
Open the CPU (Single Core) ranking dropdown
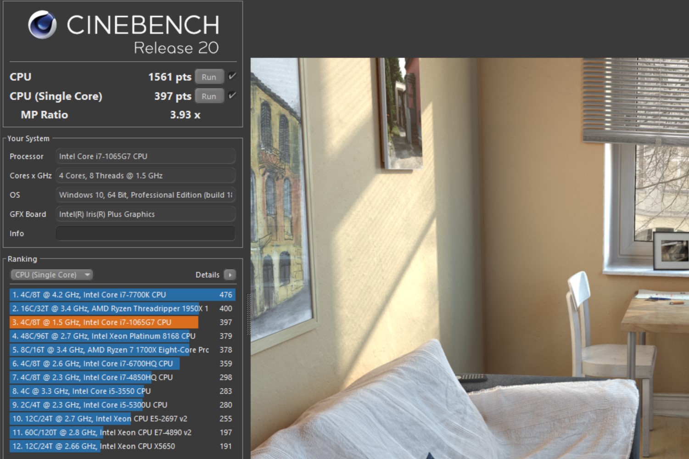click(x=51, y=274)
